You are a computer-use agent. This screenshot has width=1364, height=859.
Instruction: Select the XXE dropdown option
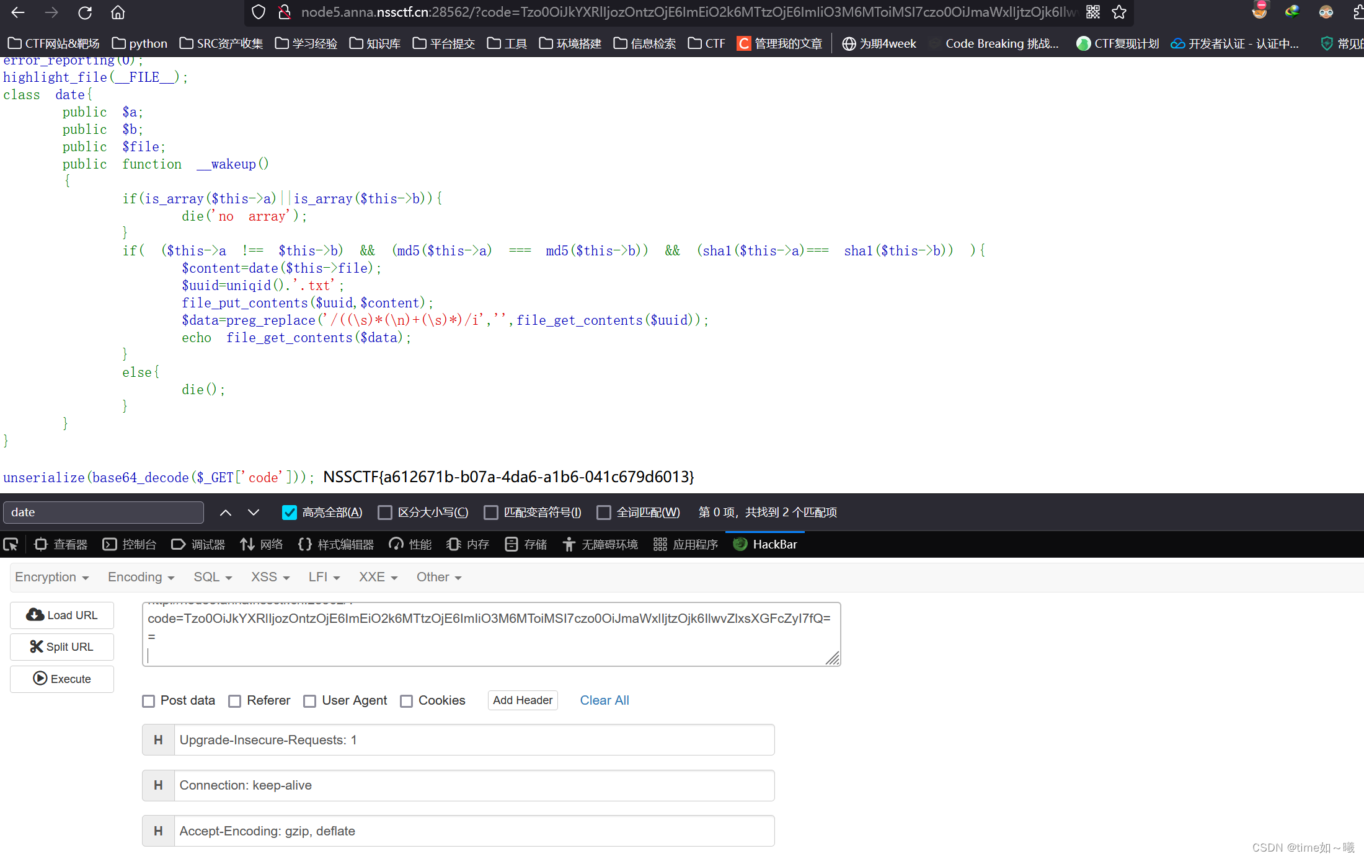pos(377,577)
